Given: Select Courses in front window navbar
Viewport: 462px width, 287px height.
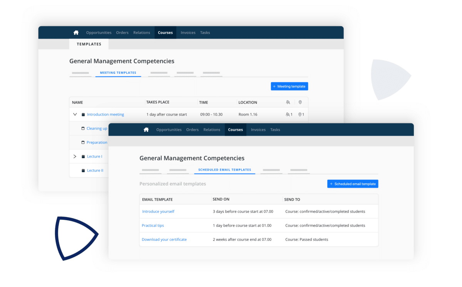Looking at the screenshot, I should tap(236, 130).
